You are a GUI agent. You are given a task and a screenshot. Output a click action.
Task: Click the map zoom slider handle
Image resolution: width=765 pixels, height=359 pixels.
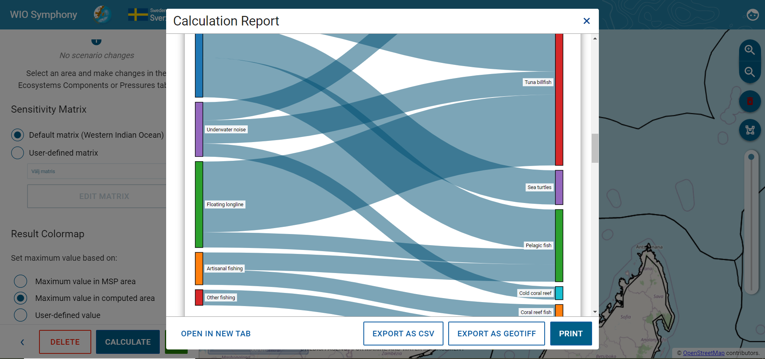pyautogui.click(x=751, y=157)
